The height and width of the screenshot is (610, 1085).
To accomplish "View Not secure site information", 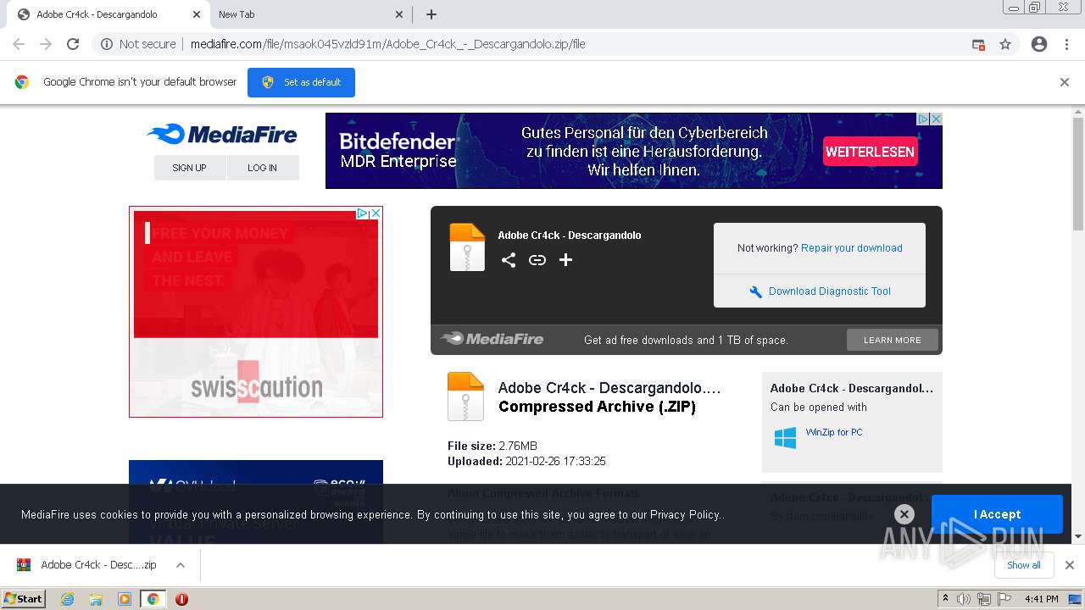I will [138, 44].
